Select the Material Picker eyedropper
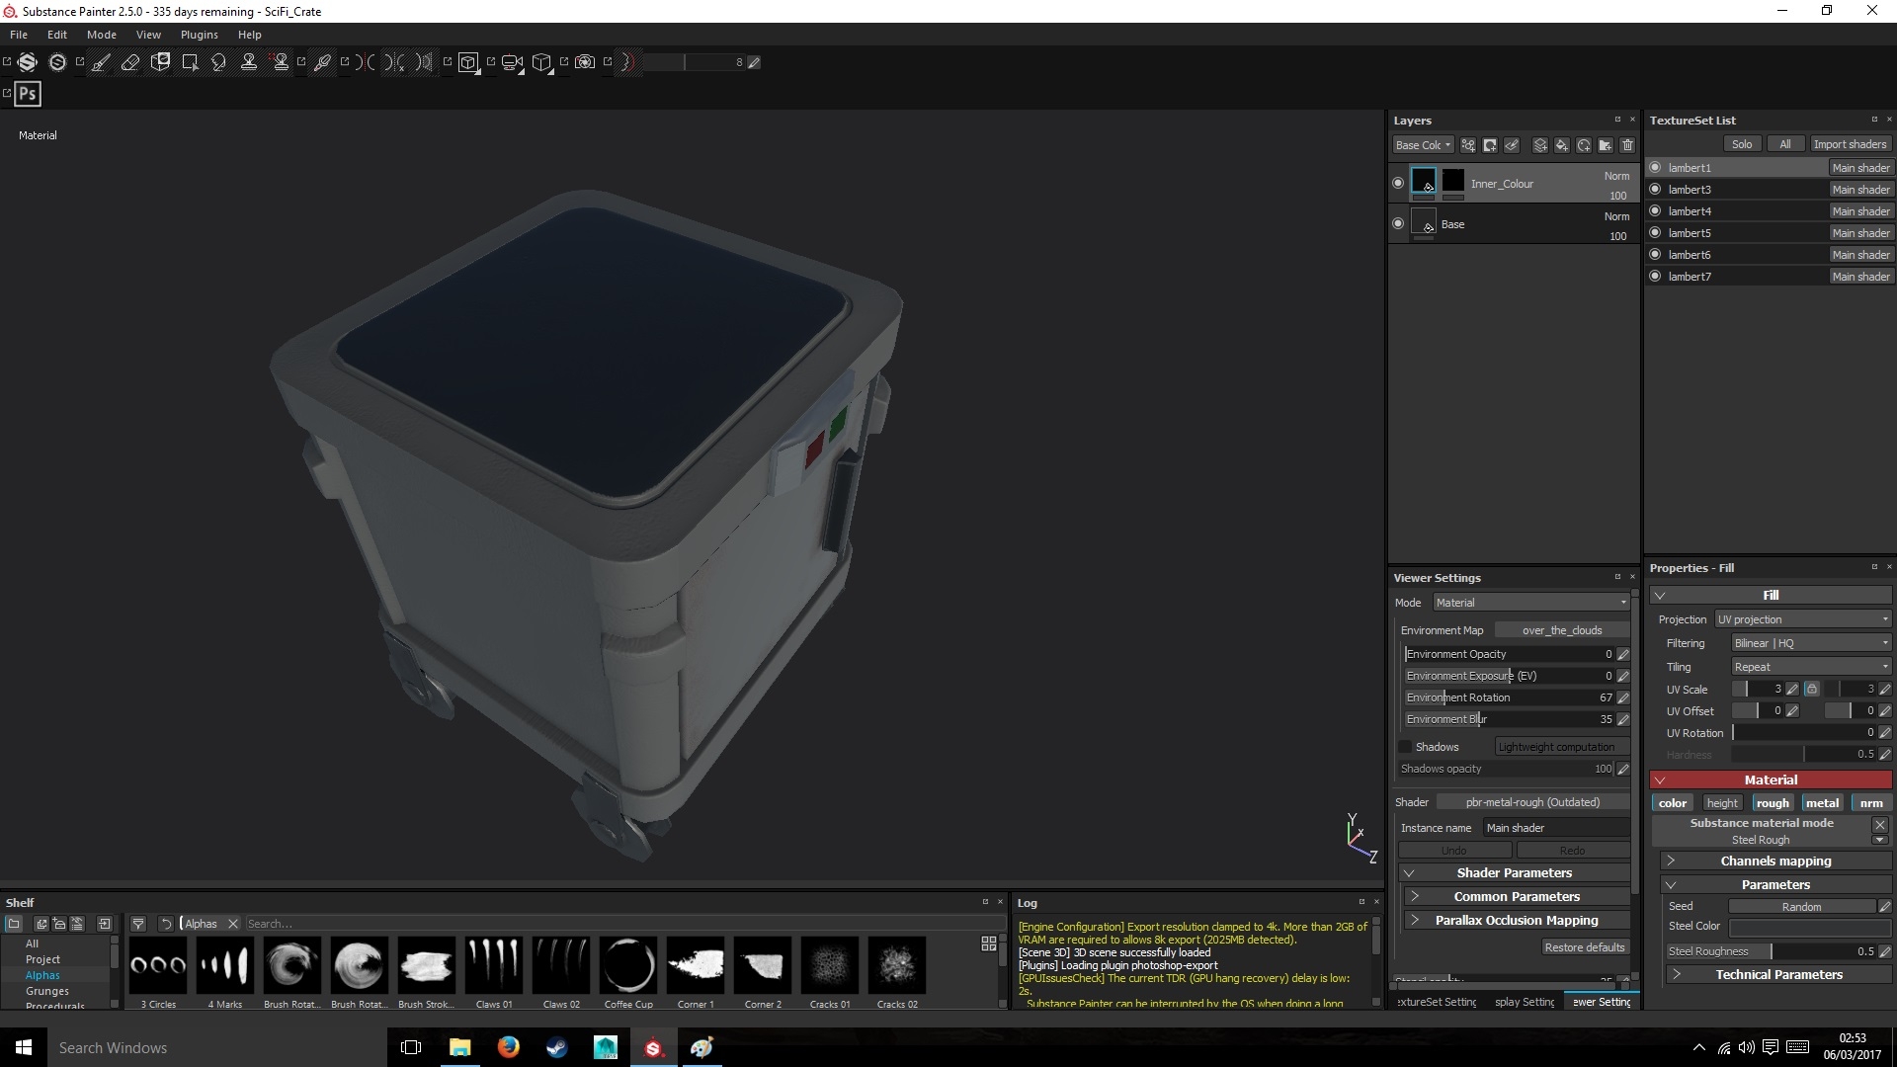 pos(322,62)
